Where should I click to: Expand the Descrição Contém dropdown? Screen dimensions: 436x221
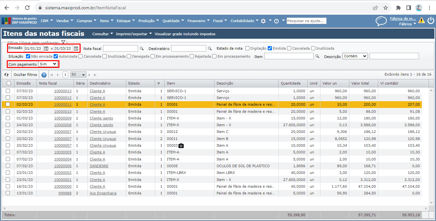pos(355,56)
